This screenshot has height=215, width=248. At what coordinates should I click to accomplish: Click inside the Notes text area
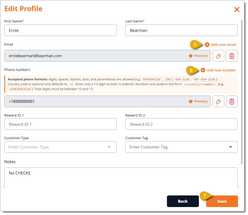click(121, 178)
